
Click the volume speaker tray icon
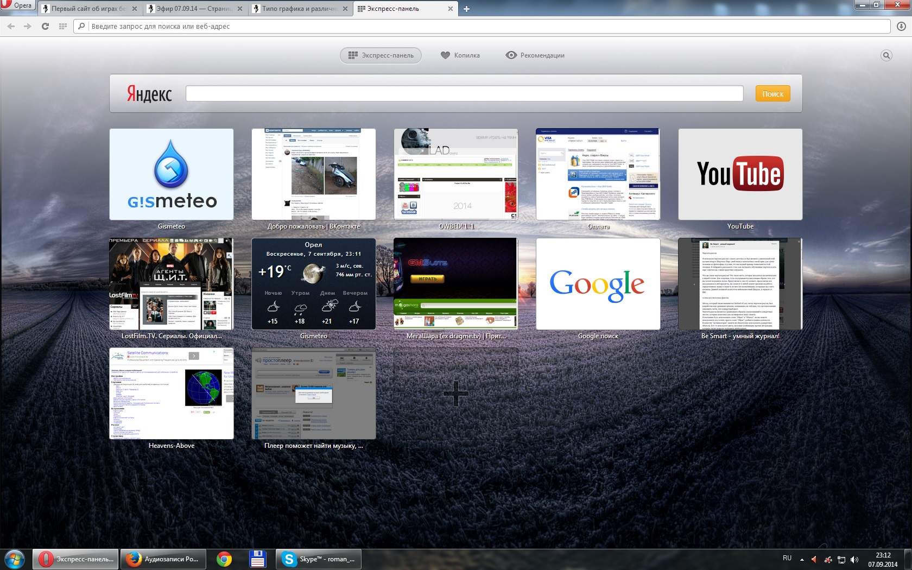coord(854,559)
